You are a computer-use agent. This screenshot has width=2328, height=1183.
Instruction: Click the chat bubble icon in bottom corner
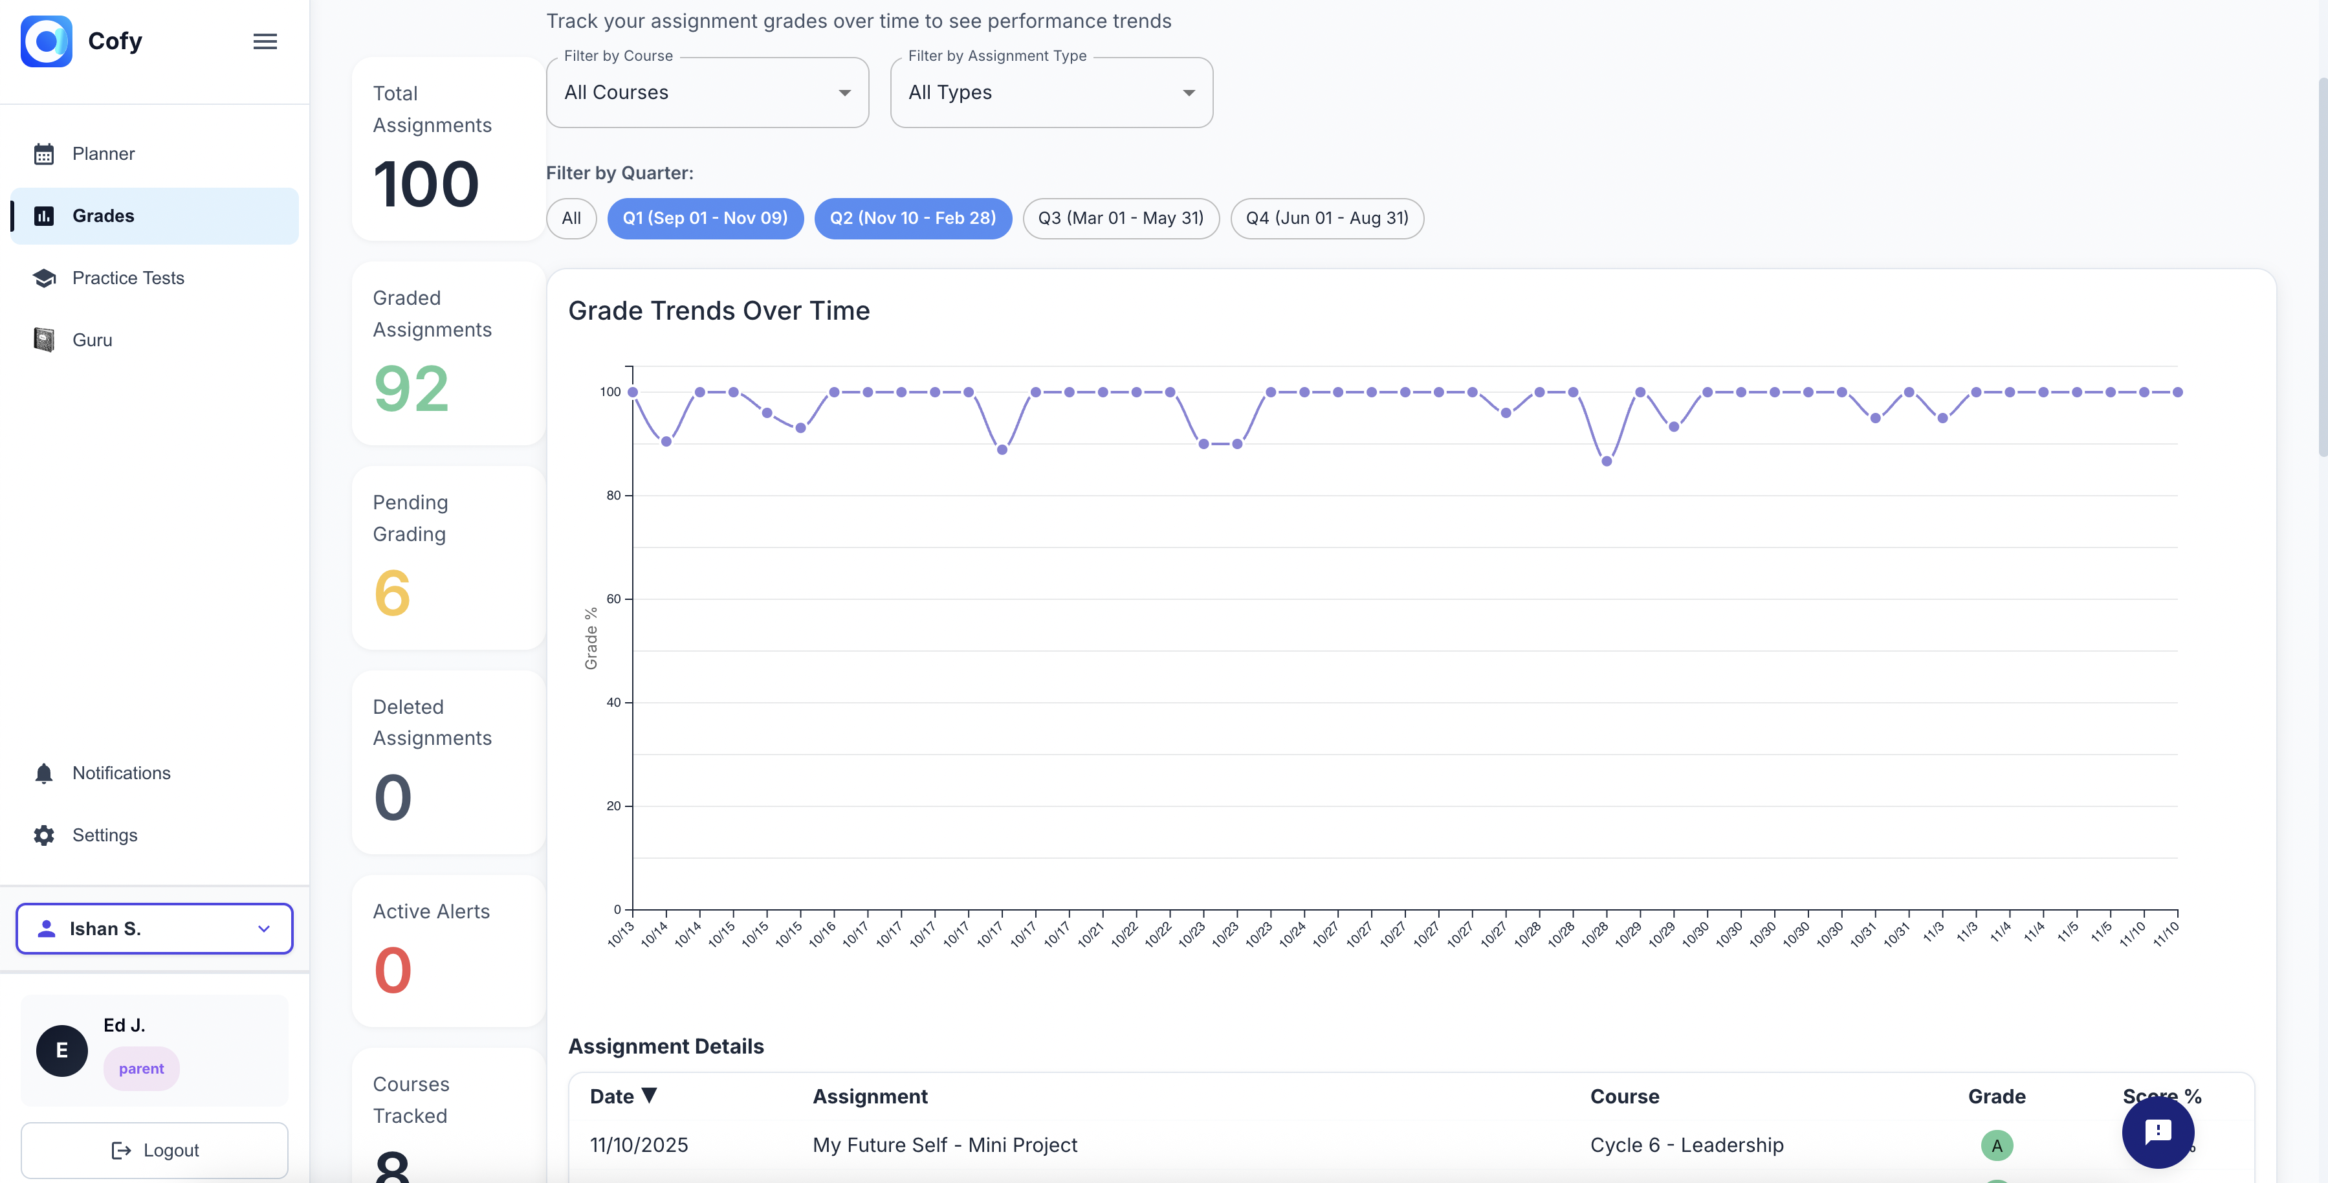(x=2159, y=1133)
